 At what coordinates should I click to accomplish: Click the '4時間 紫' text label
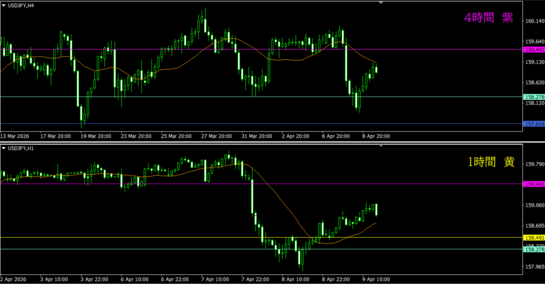[x=489, y=18]
